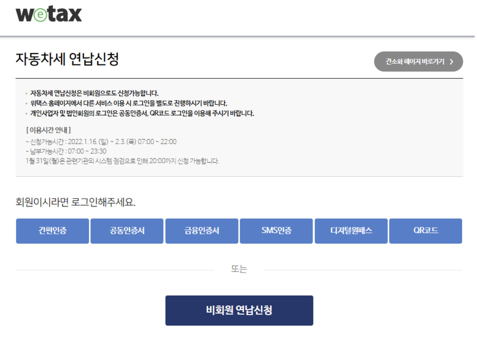Screen dimensions: 477x341
Task: Click the 또는 divider label
Action: pyautogui.click(x=239, y=269)
